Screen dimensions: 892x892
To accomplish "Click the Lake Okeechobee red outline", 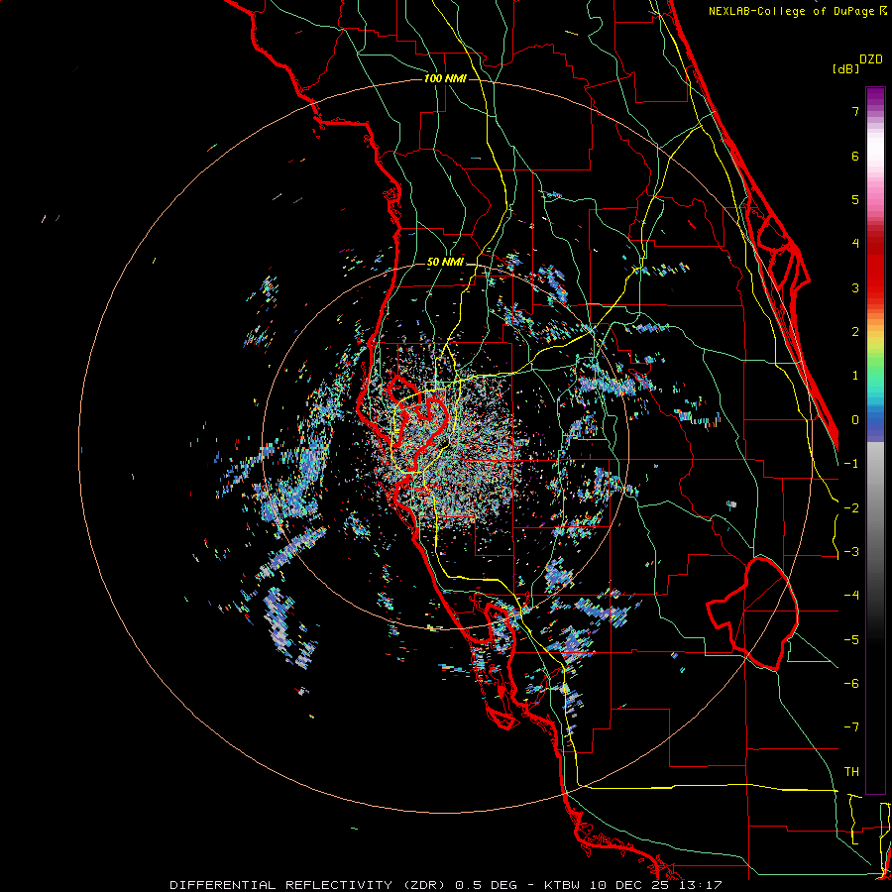I will point(752,613).
